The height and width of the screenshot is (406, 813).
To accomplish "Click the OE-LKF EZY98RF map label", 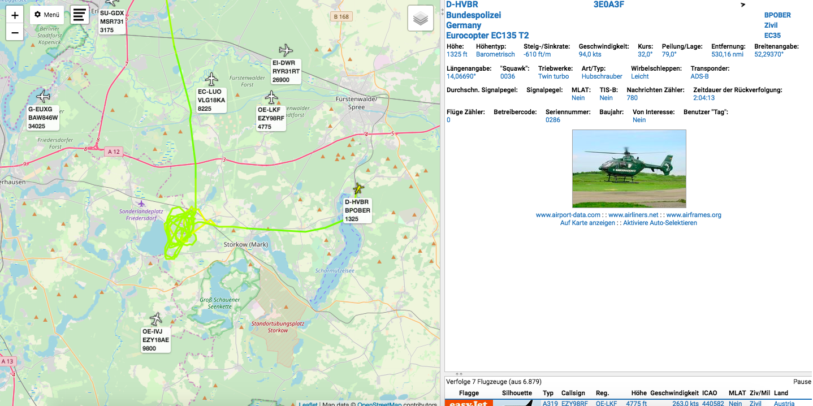I will coord(271,118).
